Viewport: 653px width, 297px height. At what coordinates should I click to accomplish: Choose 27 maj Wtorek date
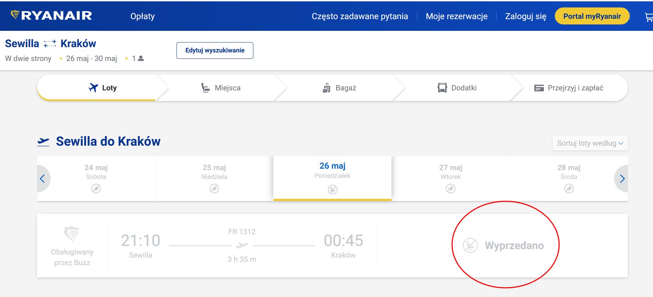451,179
